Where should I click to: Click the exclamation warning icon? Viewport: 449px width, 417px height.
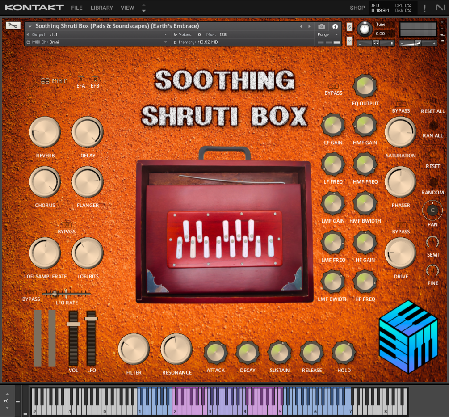425,8
